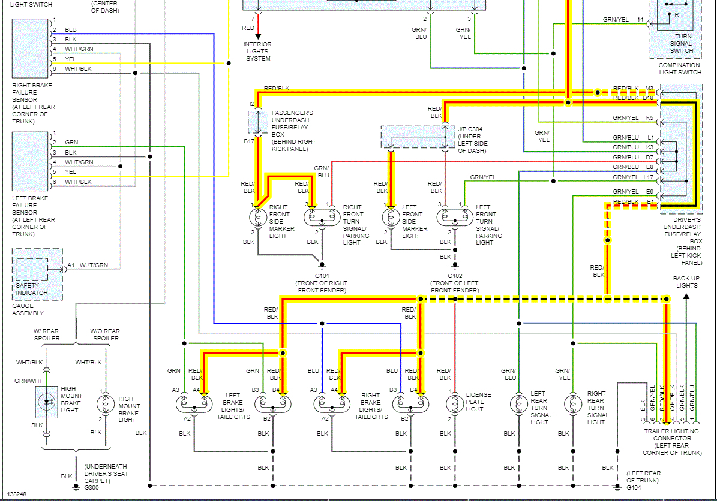This screenshot has width=717, height=501.
Task: Click the J/B C304 junction box
Action: click(418, 137)
